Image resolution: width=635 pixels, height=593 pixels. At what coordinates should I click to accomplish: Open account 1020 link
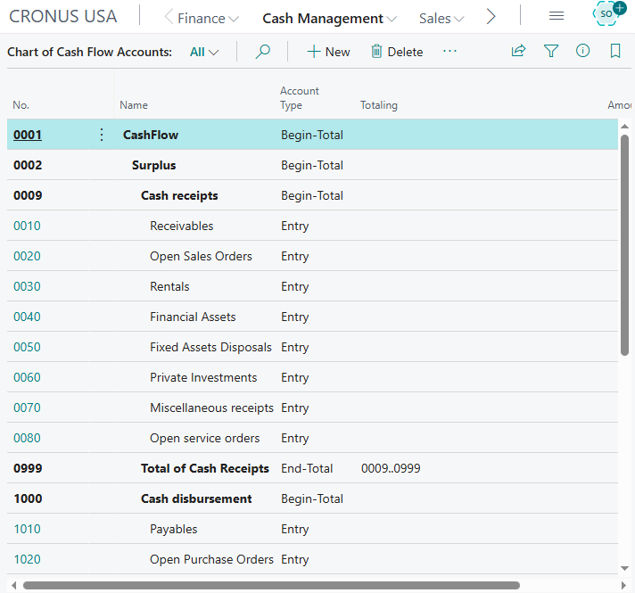coord(27,559)
